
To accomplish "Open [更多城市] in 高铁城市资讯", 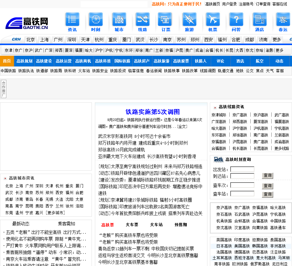I will tap(55, 213).
